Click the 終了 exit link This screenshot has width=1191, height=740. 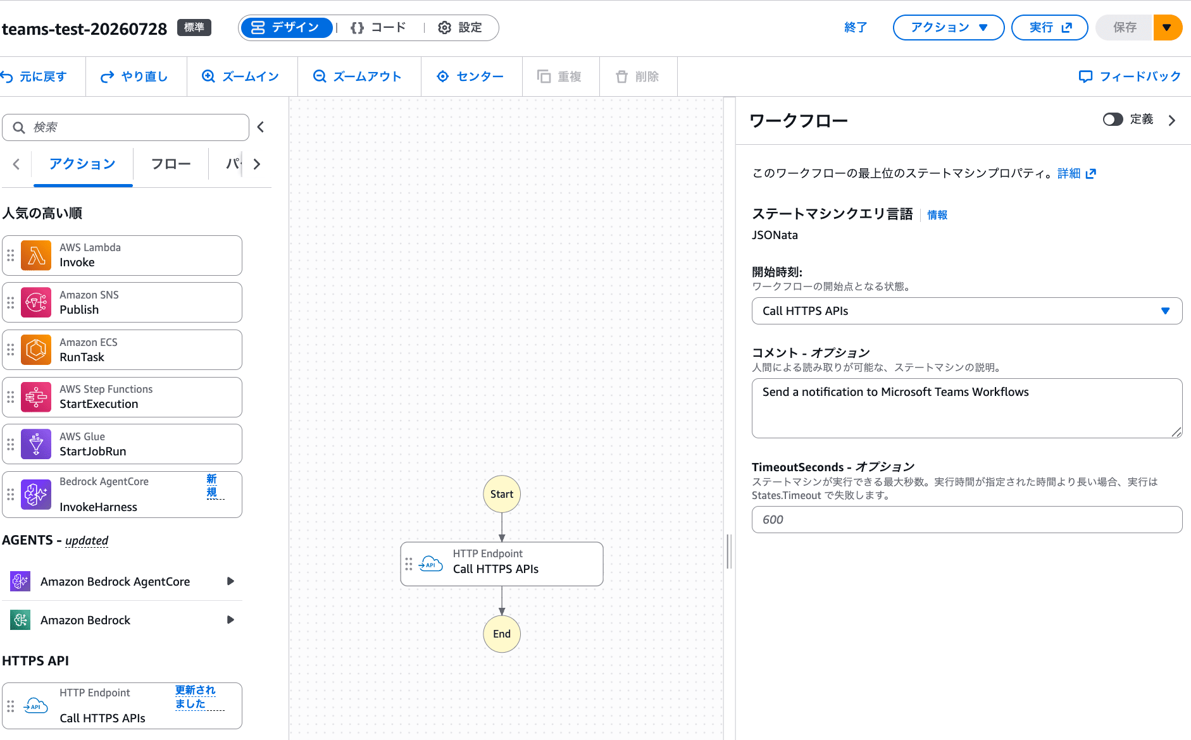856,28
